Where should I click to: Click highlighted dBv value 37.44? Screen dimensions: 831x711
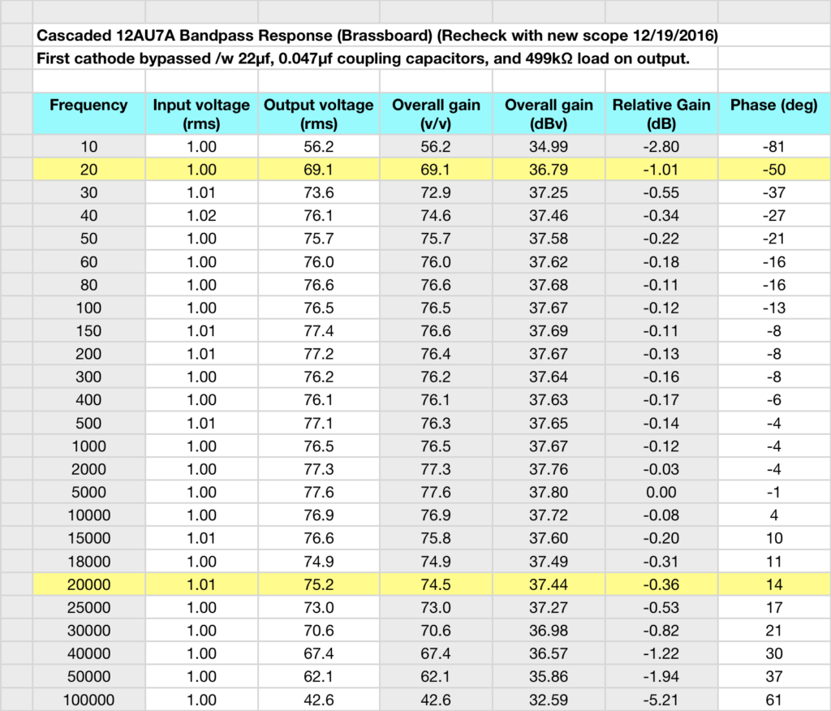click(549, 584)
